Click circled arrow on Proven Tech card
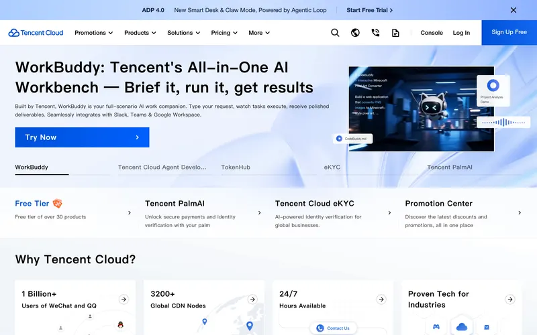 point(510,299)
